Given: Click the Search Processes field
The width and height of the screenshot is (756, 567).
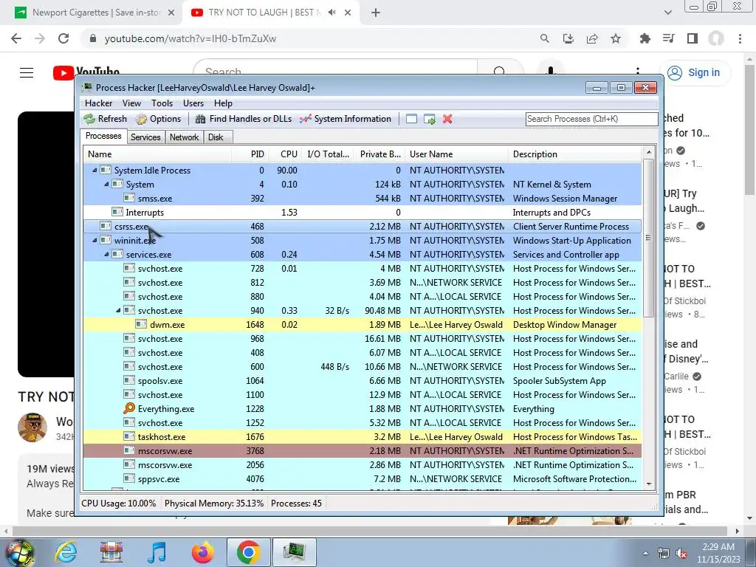Looking at the screenshot, I should click(591, 119).
